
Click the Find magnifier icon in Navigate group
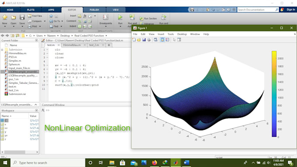coord(51,27)
